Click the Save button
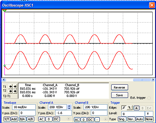This screenshot has width=156, height=123. click(119, 95)
